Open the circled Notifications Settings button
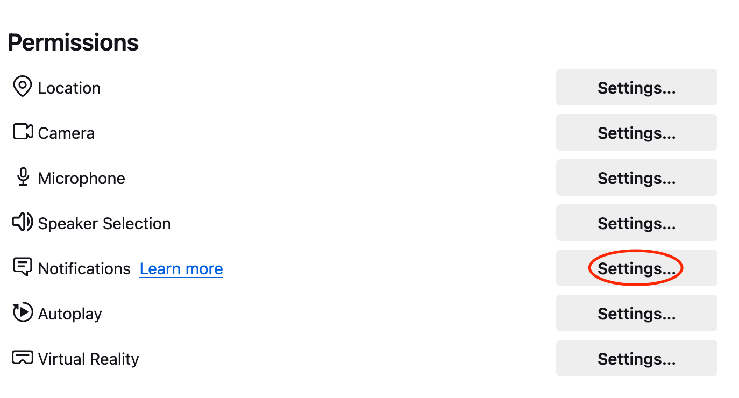The image size is (739, 398). click(636, 268)
